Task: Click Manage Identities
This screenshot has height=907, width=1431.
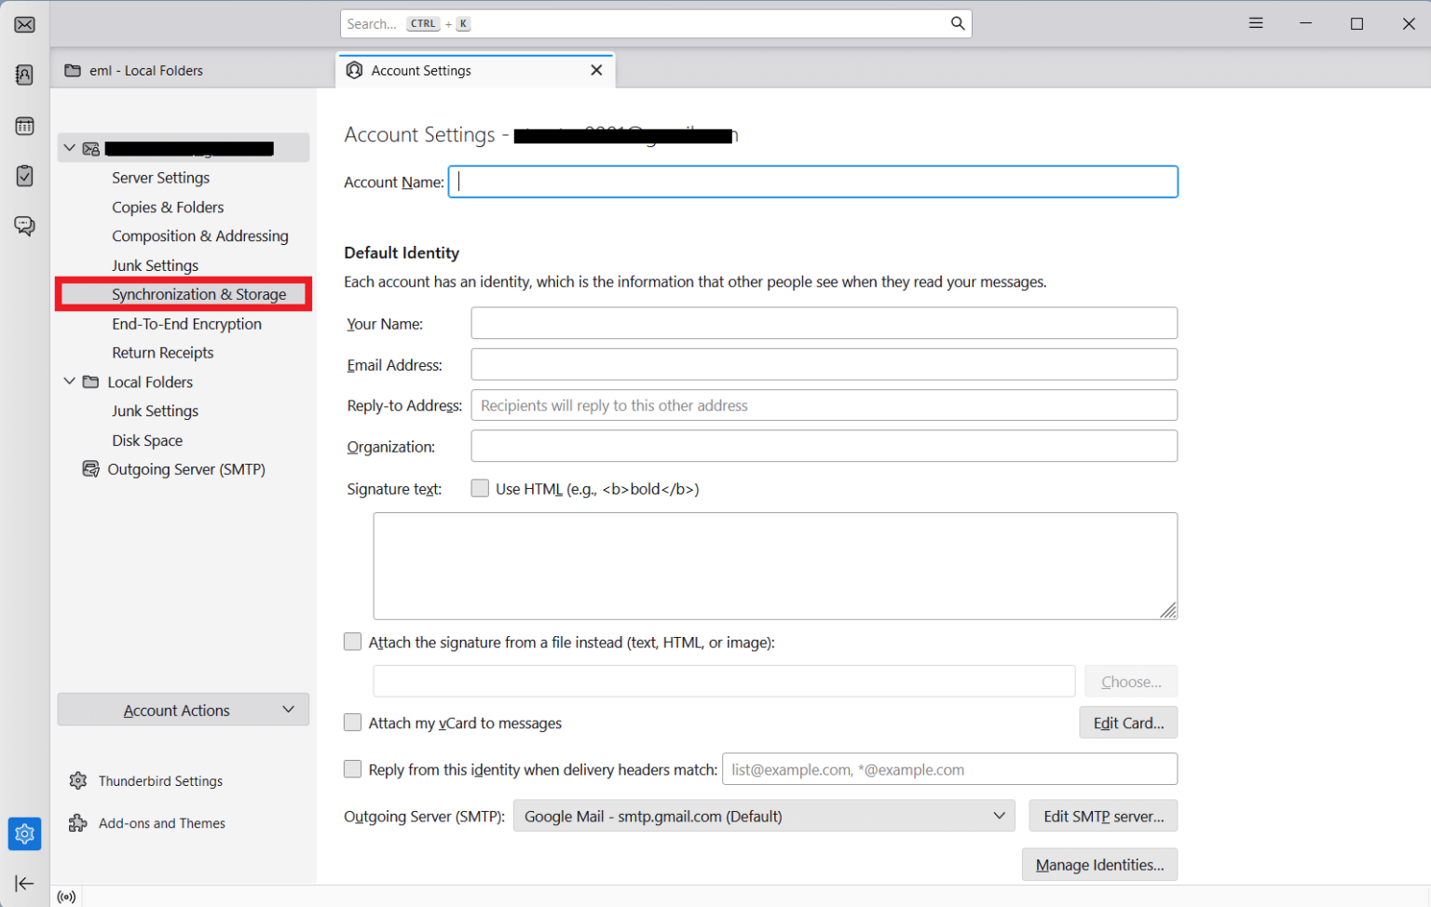Action: coord(1099,864)
